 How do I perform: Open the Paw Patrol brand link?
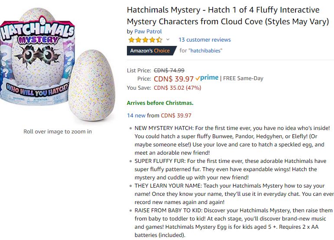[148, 32]
